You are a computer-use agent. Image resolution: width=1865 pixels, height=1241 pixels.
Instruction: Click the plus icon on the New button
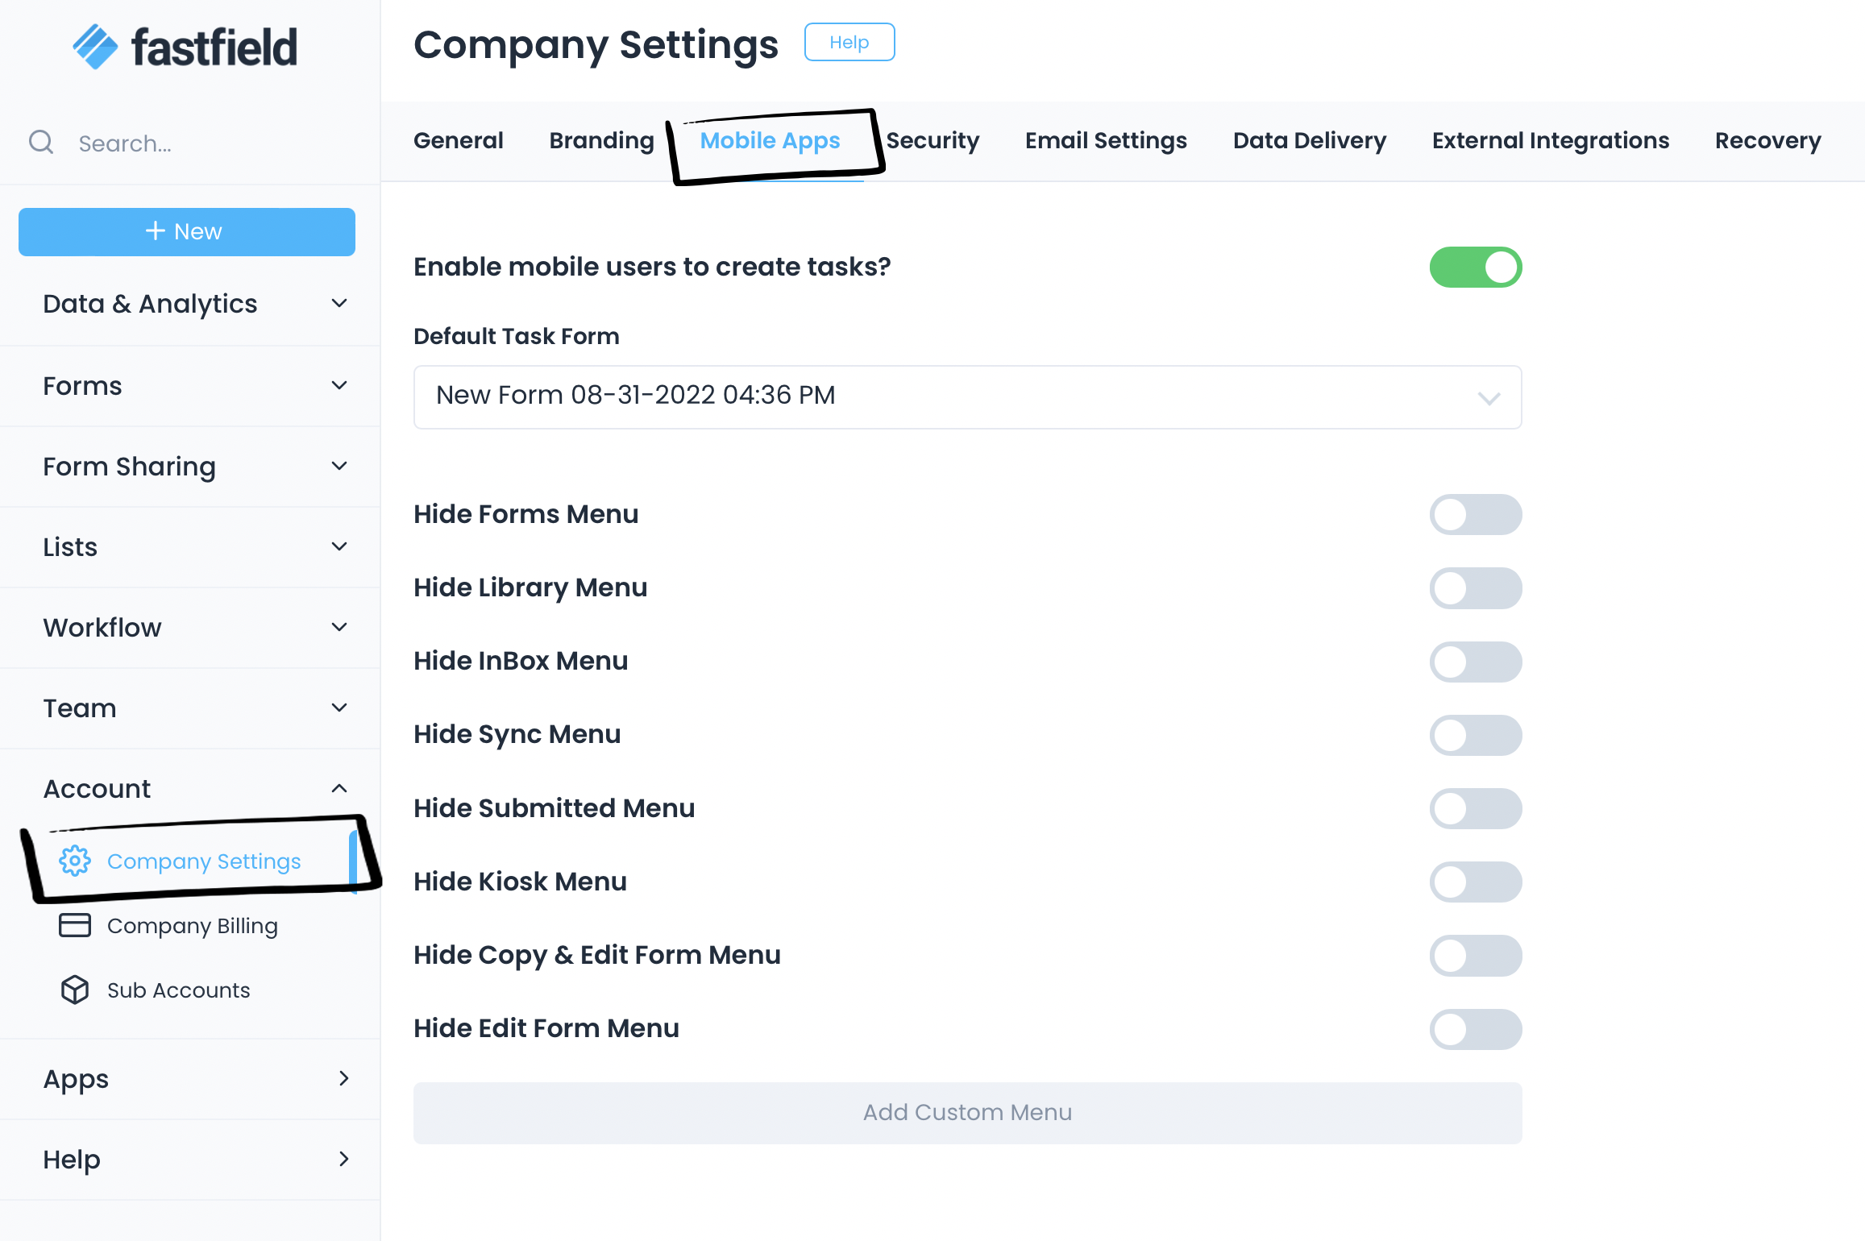pyautogui.click(x=155, y=231)
